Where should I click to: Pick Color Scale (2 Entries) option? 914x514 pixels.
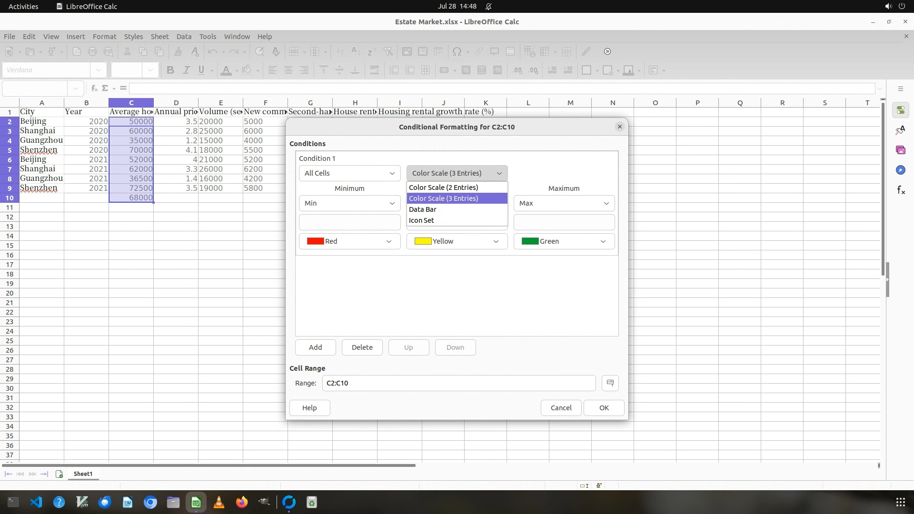click(443, 188)
